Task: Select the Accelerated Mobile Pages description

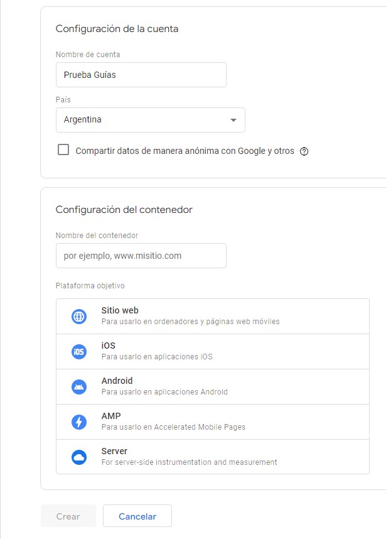Action: pyautogui.click(x=173, y=427)
